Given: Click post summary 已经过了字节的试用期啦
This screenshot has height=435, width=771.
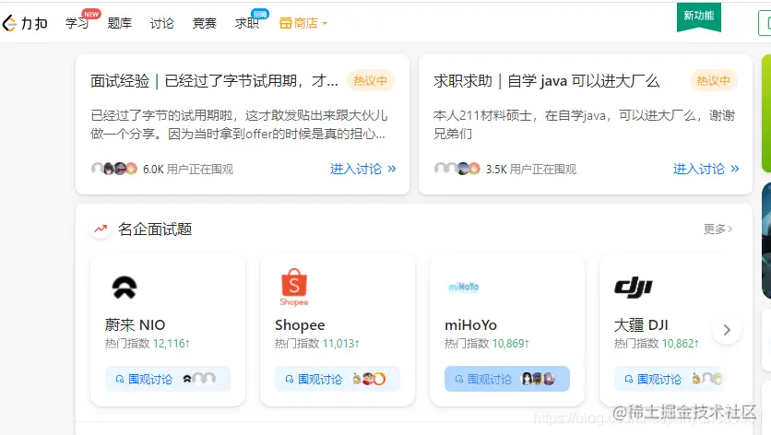Looking at the screenshot, I should click(x=239, y=124).
